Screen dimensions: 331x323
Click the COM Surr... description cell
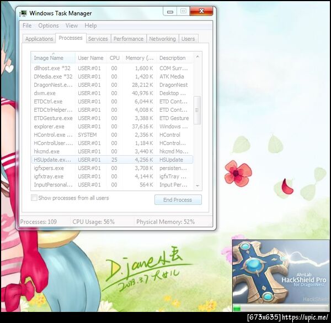(x=174, y=68)
